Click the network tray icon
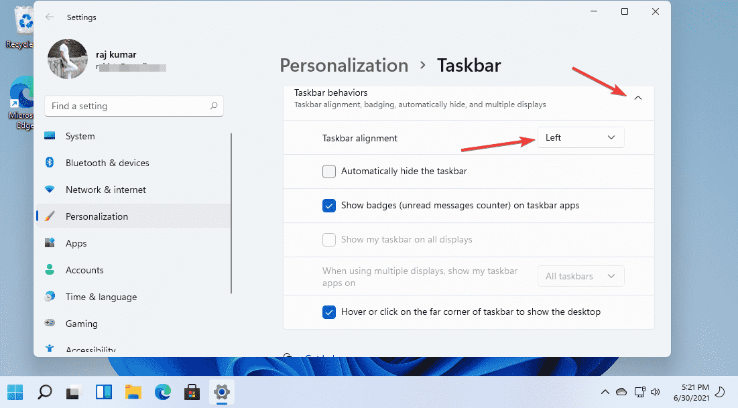The width and height of the screenshot is (738, 408). tap(639, 391)
